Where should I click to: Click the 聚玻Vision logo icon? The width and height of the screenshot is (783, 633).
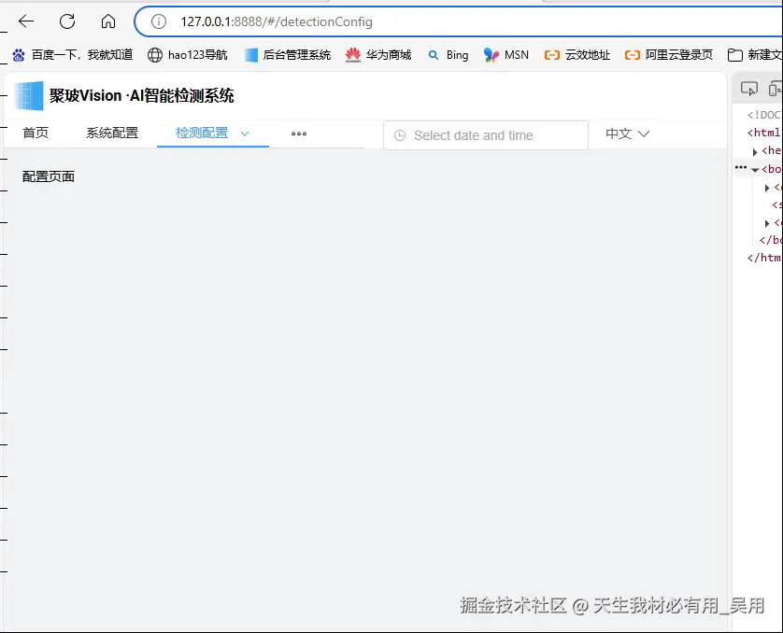(29, 95)
